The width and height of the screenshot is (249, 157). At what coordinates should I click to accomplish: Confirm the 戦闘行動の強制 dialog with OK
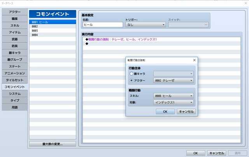(x=165, y=112)
